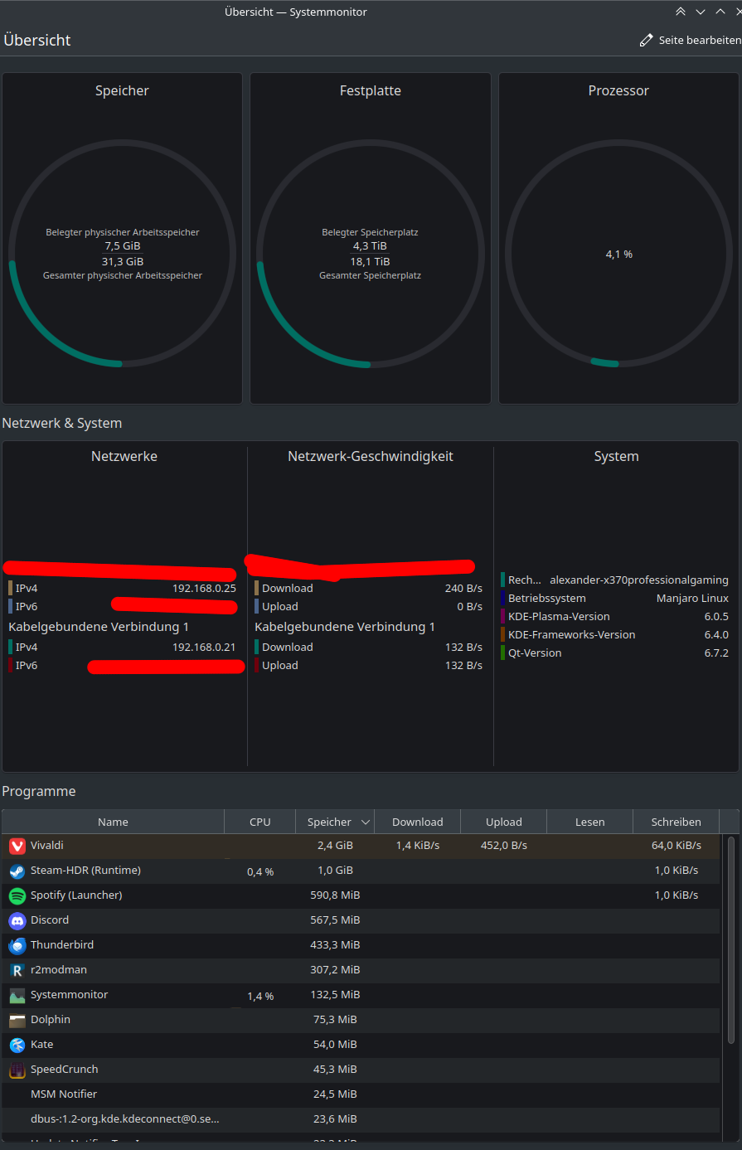This screenshot has height=1150, width=742.
Task: Click the Programme section heading
Action: (39, 791)
